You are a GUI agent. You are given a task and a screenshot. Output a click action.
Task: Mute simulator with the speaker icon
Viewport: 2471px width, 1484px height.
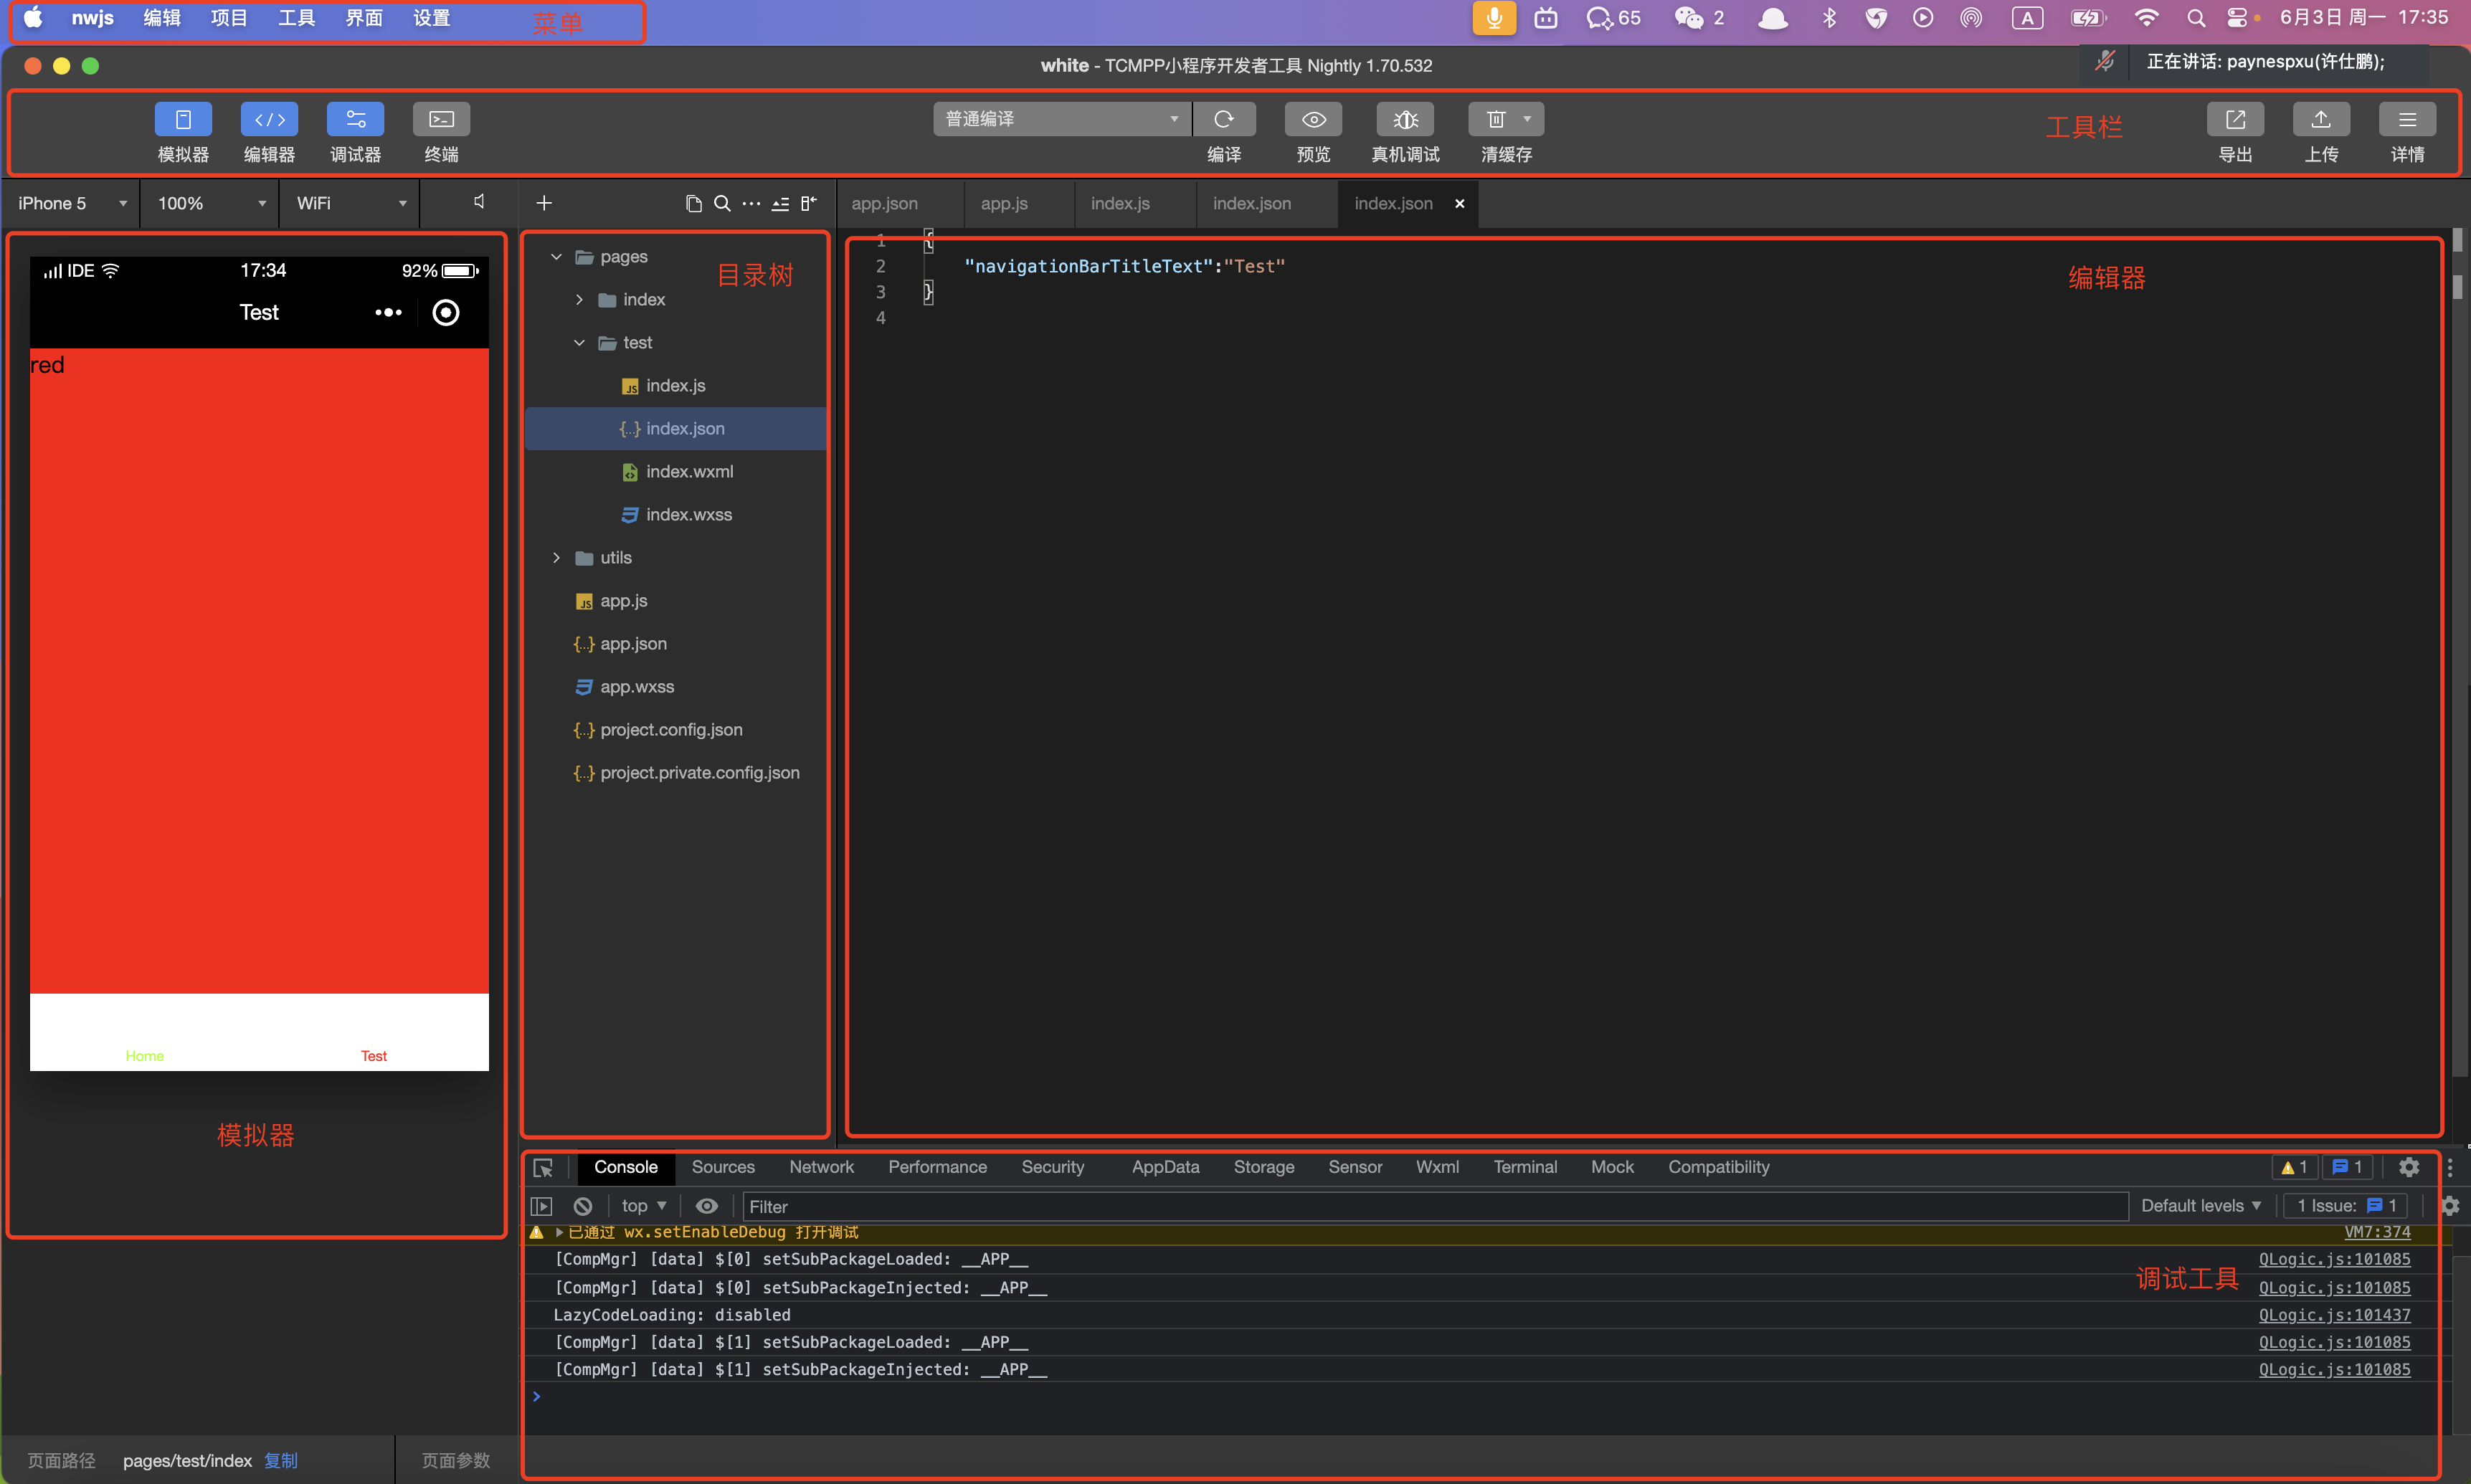tap(479, 202)
